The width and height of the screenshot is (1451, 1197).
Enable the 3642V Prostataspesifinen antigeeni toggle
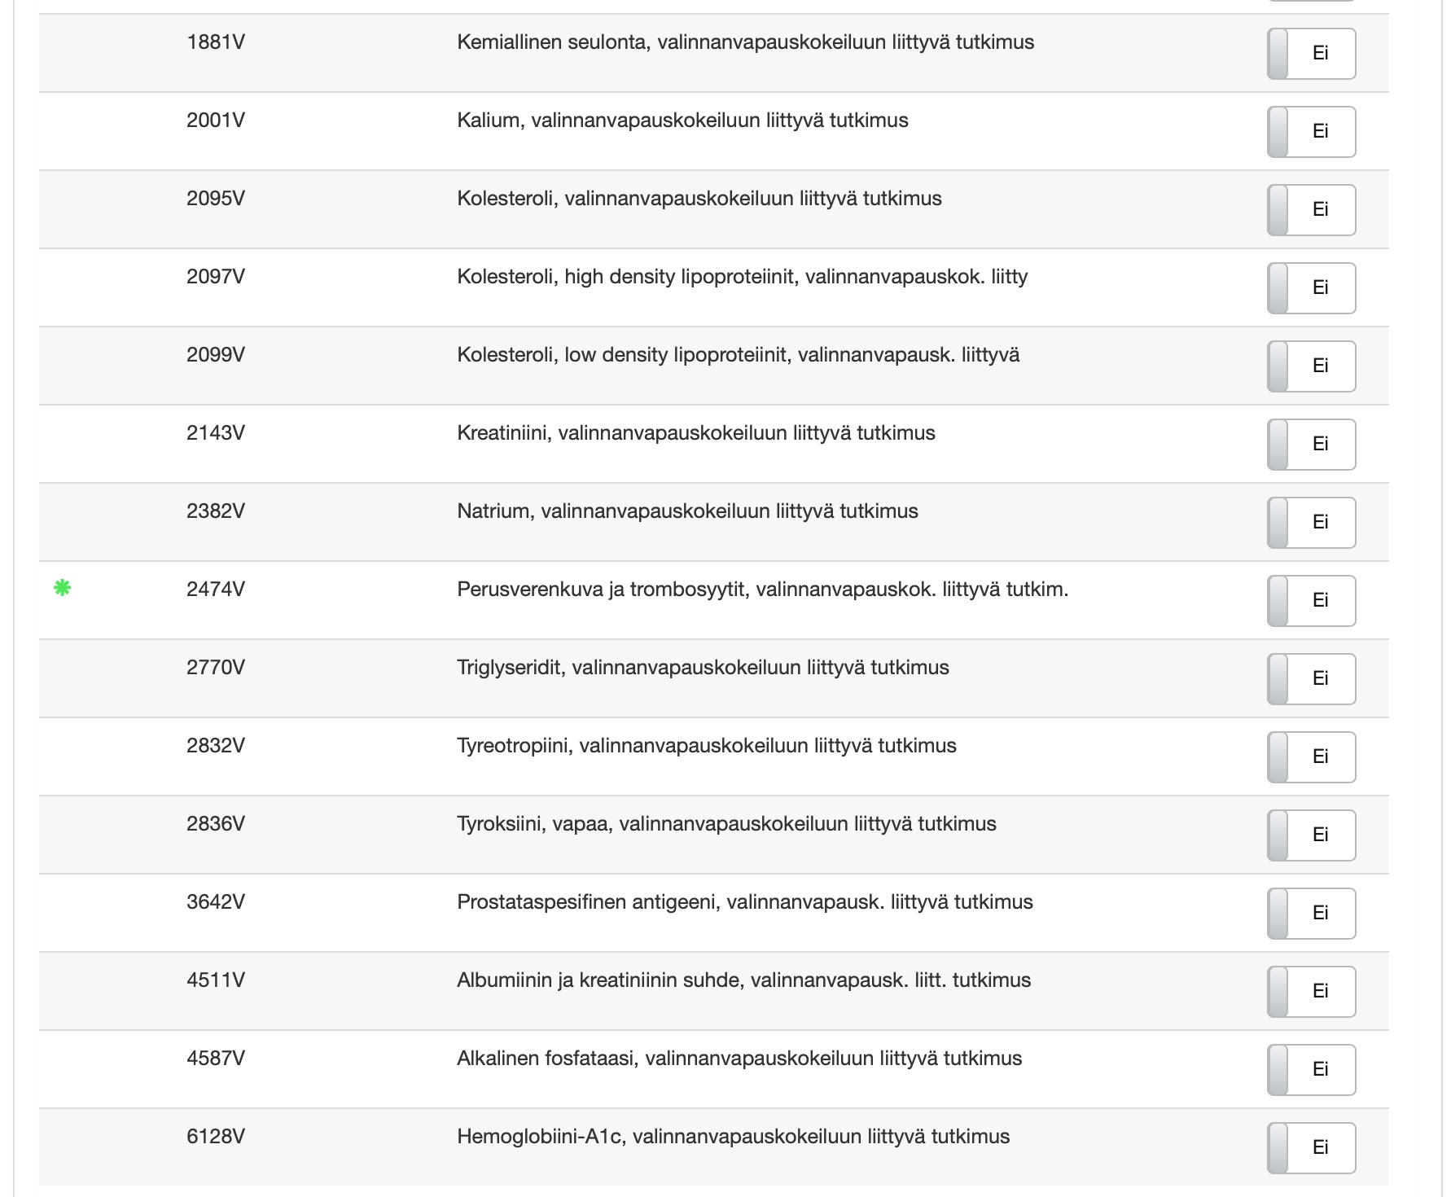pos(1311,914)
